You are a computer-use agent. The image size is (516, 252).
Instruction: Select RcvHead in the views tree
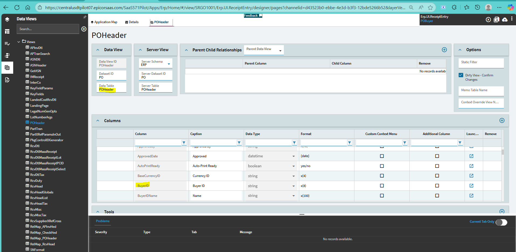(36, 186)
